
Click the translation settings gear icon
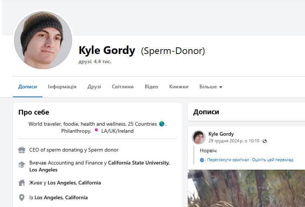click(x=202, y=160)
